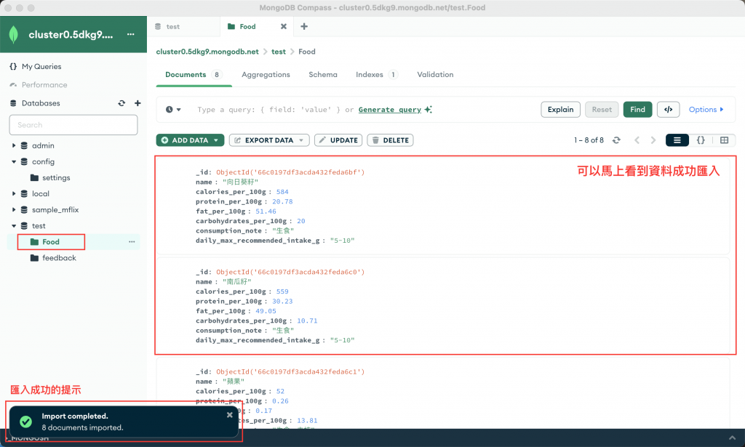Click cluster0.5dkg9.mongodb.net breadcrumb link
Screen dimensions: 745x447
coord(207,52)
